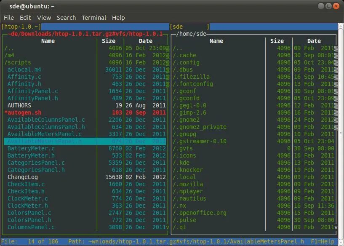
Task: Open the File menu
Action: pyautogui.click(x=9, y=18)
